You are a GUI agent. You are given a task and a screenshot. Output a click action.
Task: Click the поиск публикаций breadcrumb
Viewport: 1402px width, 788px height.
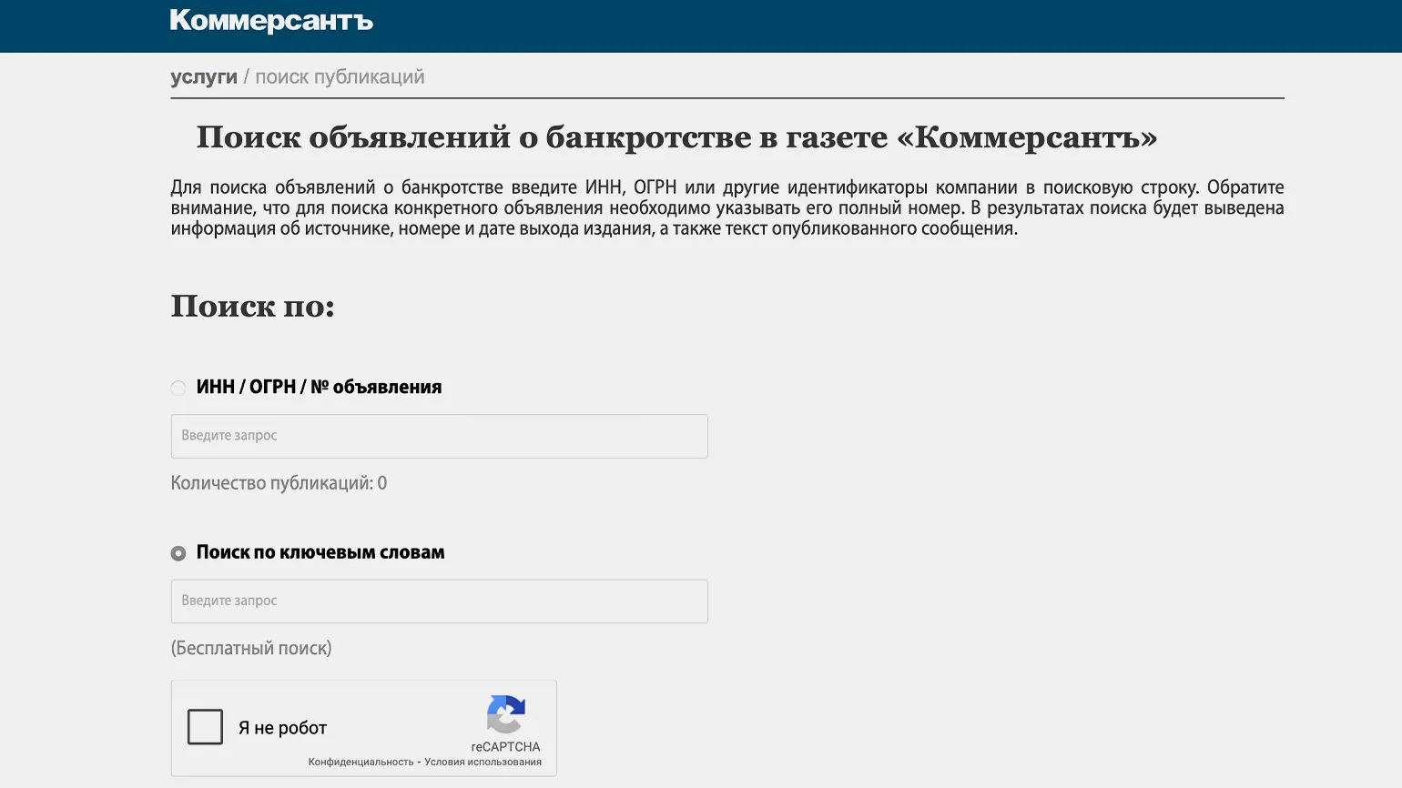340,77
